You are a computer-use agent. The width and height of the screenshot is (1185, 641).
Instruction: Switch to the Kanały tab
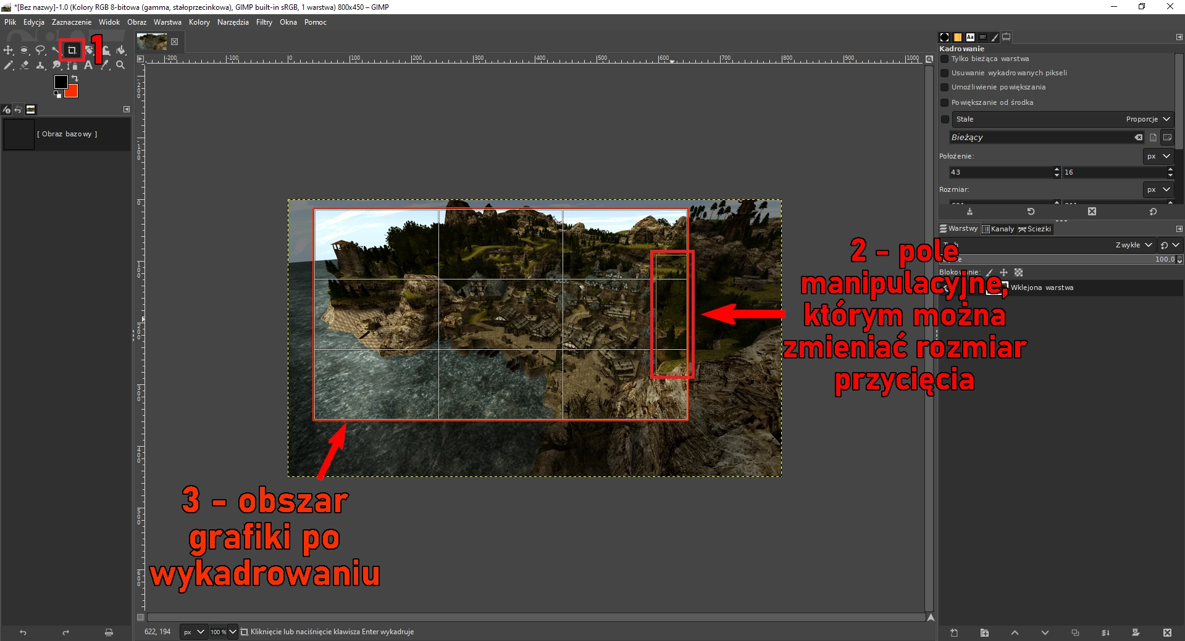(998, 229)
